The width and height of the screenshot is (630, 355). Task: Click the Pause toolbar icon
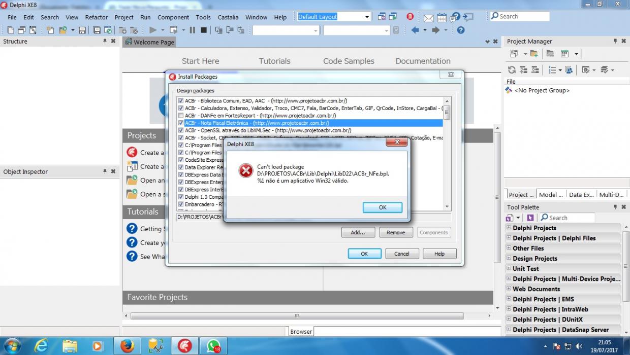coord(193,30)
